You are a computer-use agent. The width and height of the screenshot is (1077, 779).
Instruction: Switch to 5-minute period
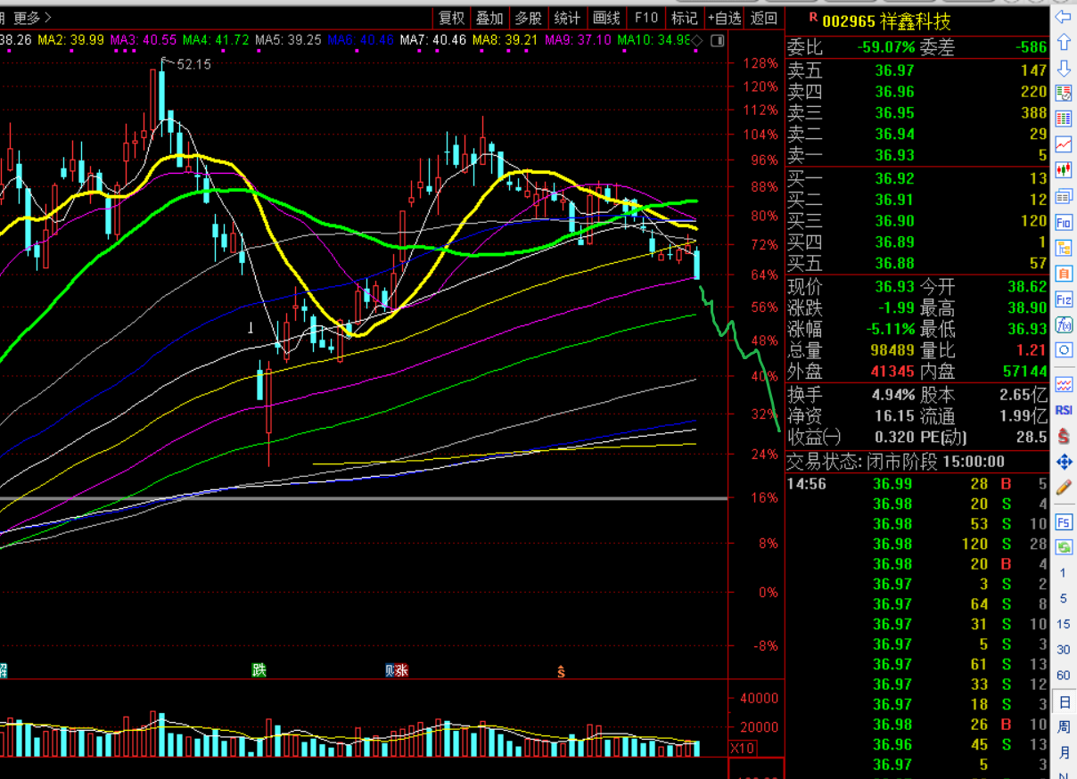1063,599
